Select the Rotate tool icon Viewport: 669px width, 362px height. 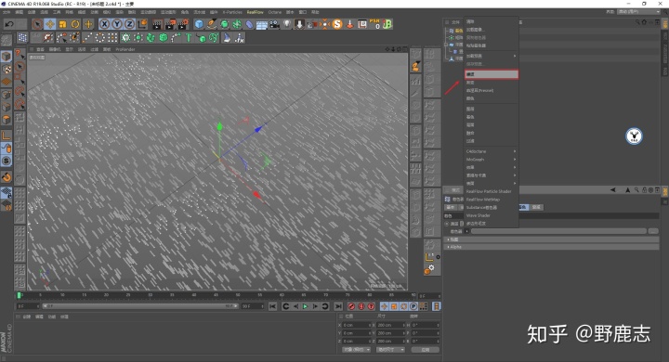point(75,24)
